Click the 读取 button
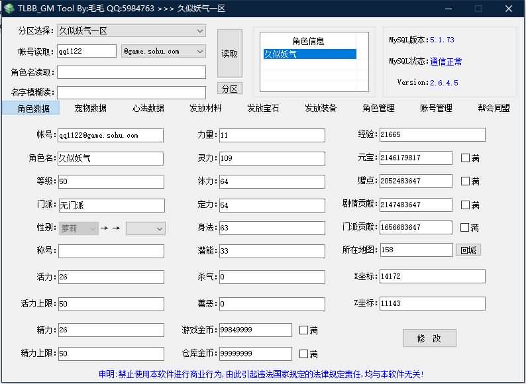Viewport: 526px width, 384px height. tap(230, 54)
